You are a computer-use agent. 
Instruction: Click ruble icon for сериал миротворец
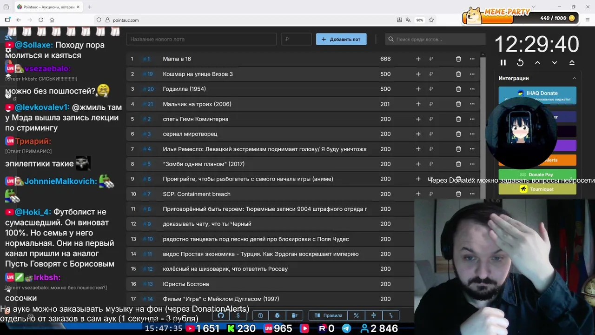[x=431, y=134]
